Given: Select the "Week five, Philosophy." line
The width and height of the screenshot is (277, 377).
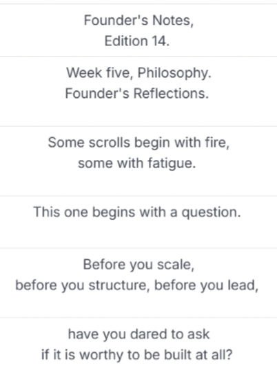Looking at the screenshot, I should pyautogui.click(x=138, y=73).
